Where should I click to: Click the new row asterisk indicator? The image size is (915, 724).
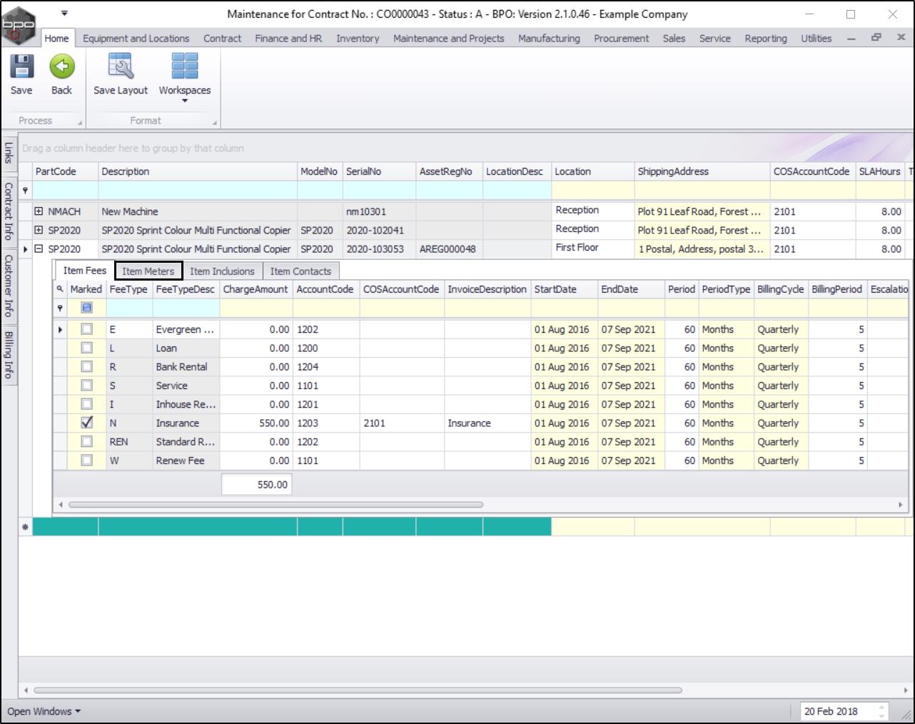pyautogui.click(x=26, y=527)
